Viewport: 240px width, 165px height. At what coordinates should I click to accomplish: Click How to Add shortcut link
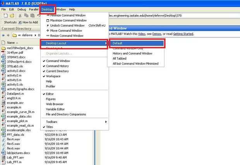[30, 22]
